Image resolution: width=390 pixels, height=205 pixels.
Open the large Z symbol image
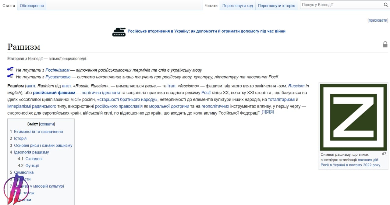point(353,117)
